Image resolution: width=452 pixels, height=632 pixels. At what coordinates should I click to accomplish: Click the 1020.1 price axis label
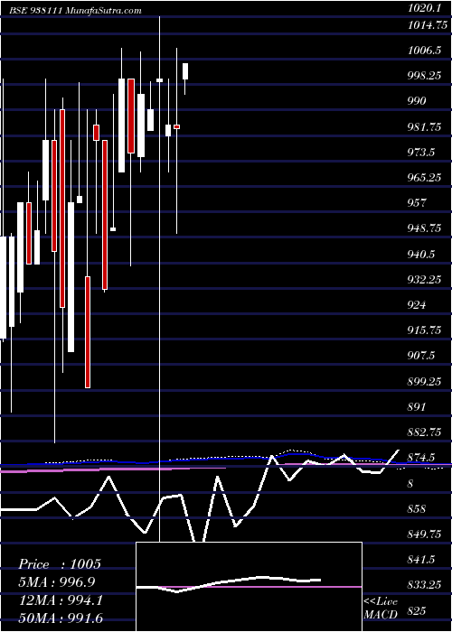pyautogui.click(x=425, y=6)
